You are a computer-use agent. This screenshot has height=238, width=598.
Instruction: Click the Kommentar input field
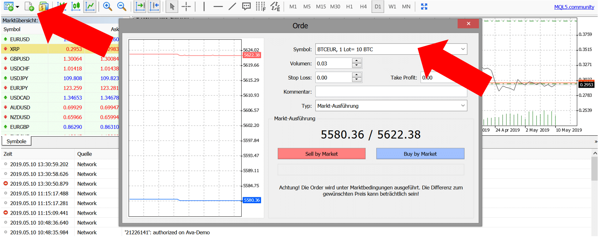[x=391, y=92]
